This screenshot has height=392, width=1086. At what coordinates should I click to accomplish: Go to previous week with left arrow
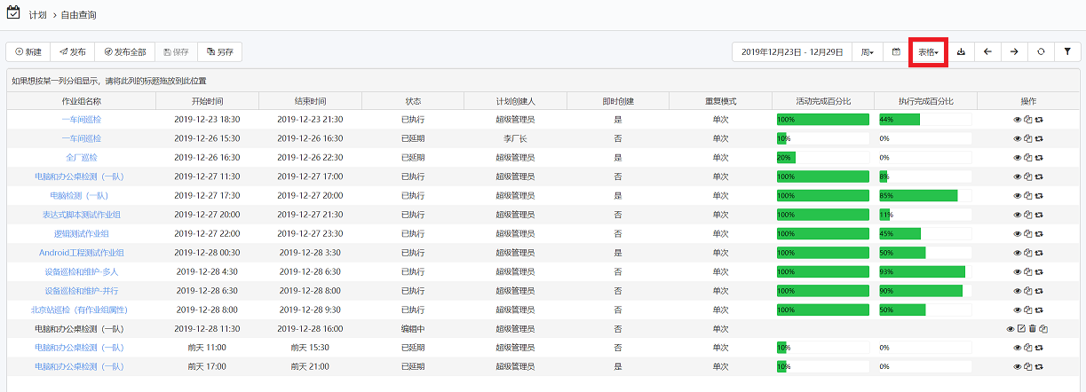click(987, 52)
